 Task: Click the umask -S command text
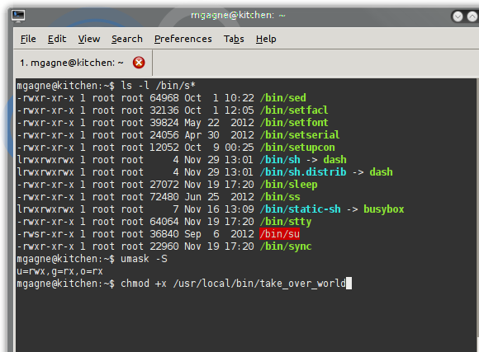pos(144,259)
